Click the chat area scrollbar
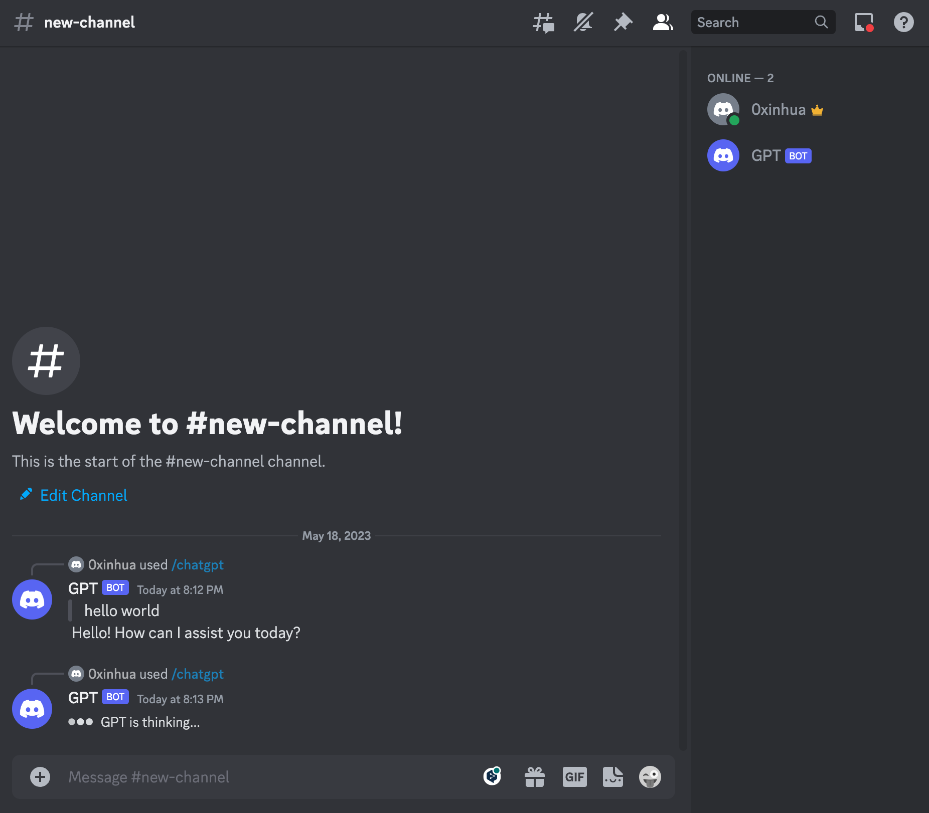The image size is (929, 813). pos(683,400)
